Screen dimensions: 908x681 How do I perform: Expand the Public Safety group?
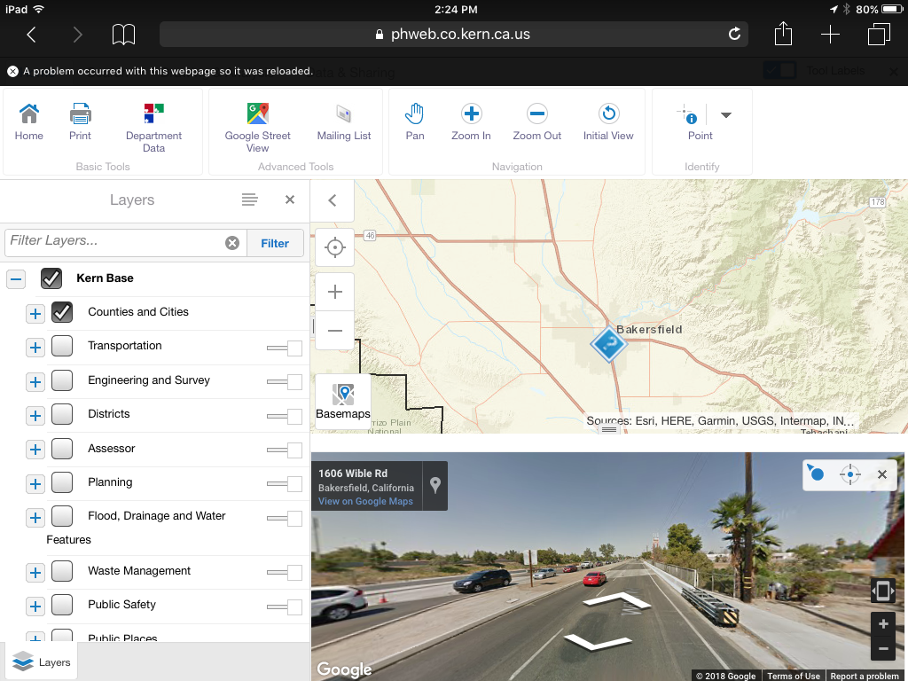[35, 607]
